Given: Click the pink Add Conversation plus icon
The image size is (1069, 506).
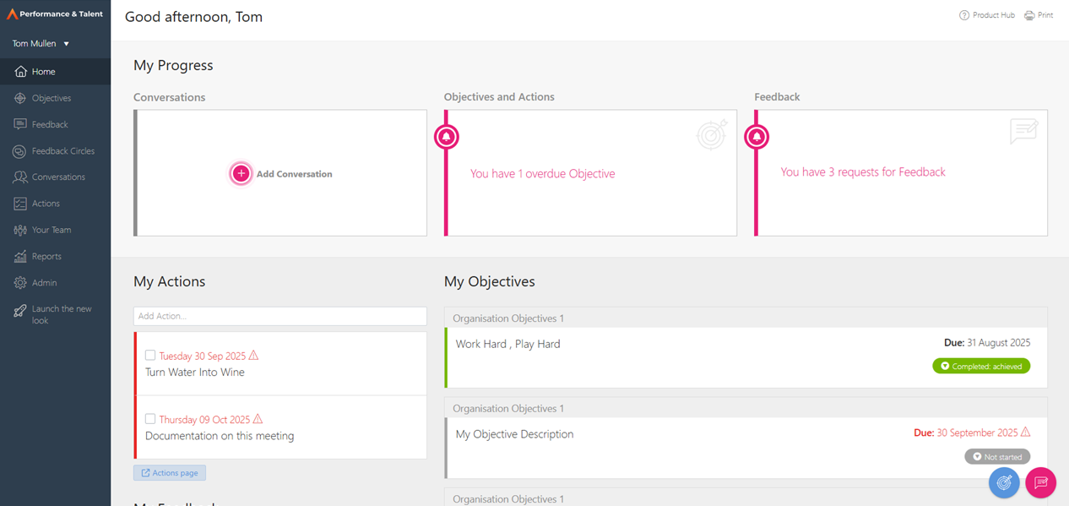Looking at the screenshot, I should [241, 173].
